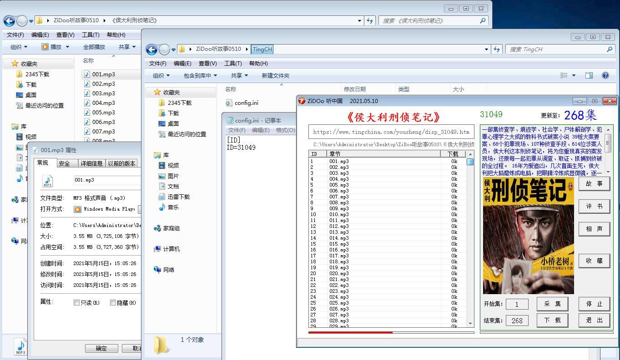
Task: Switch to the 以前的版本 tab
Action: point(121,163)
